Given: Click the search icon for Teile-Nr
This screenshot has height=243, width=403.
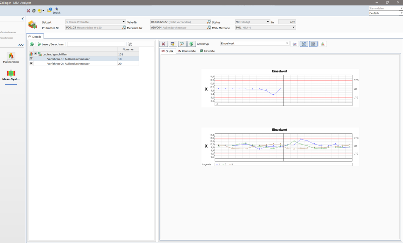Looking at the screenshot, I should [x=209, y=22].
